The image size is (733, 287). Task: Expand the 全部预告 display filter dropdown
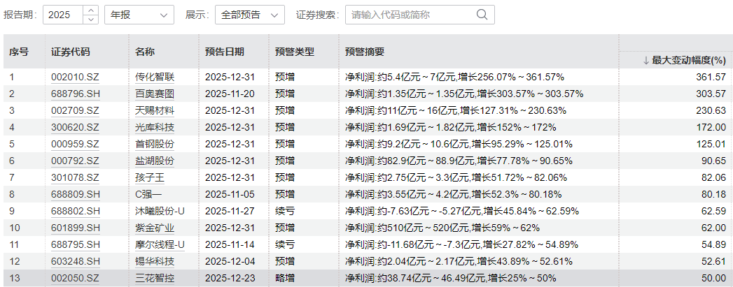click(x=249, y=15)
